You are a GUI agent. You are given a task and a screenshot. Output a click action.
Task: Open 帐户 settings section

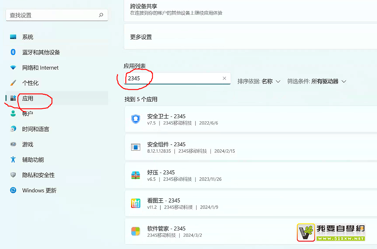click(x=28, y=114)
